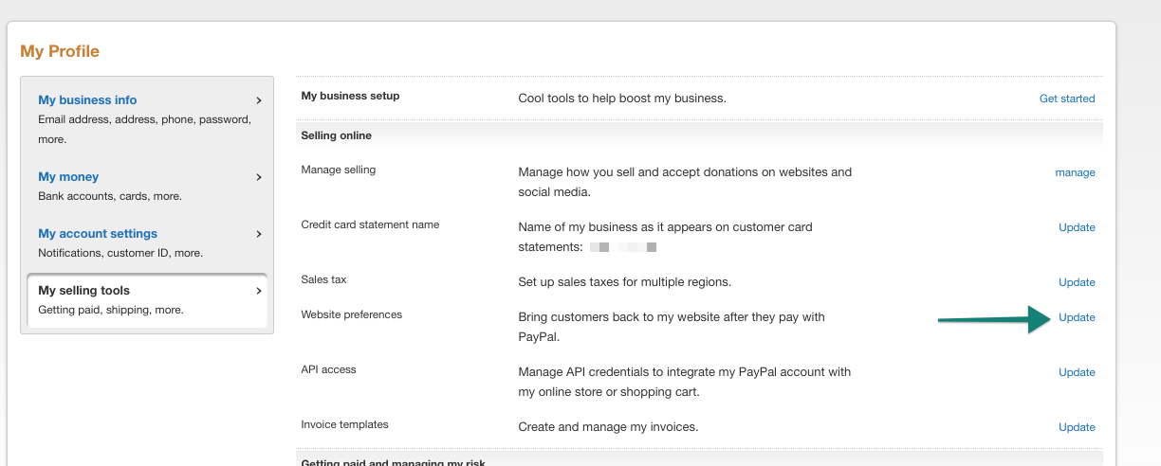
Task: Click 'Bank accounts, cards, more.' description
Action: 110,196
